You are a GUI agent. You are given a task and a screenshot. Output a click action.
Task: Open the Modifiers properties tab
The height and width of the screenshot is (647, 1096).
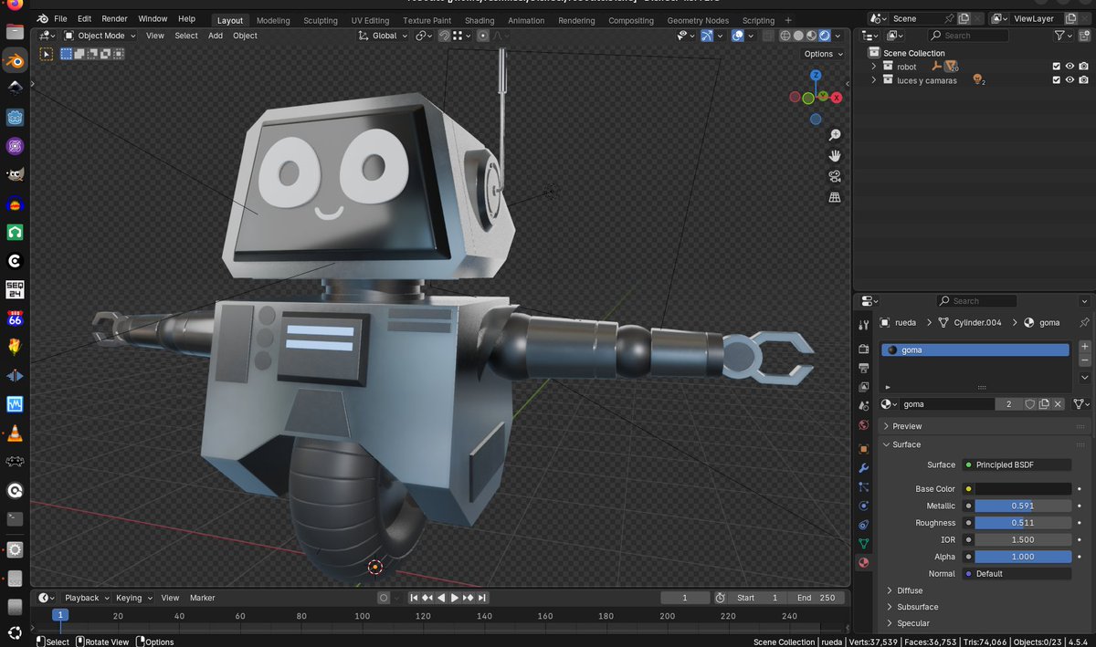[x=863, y=467]
